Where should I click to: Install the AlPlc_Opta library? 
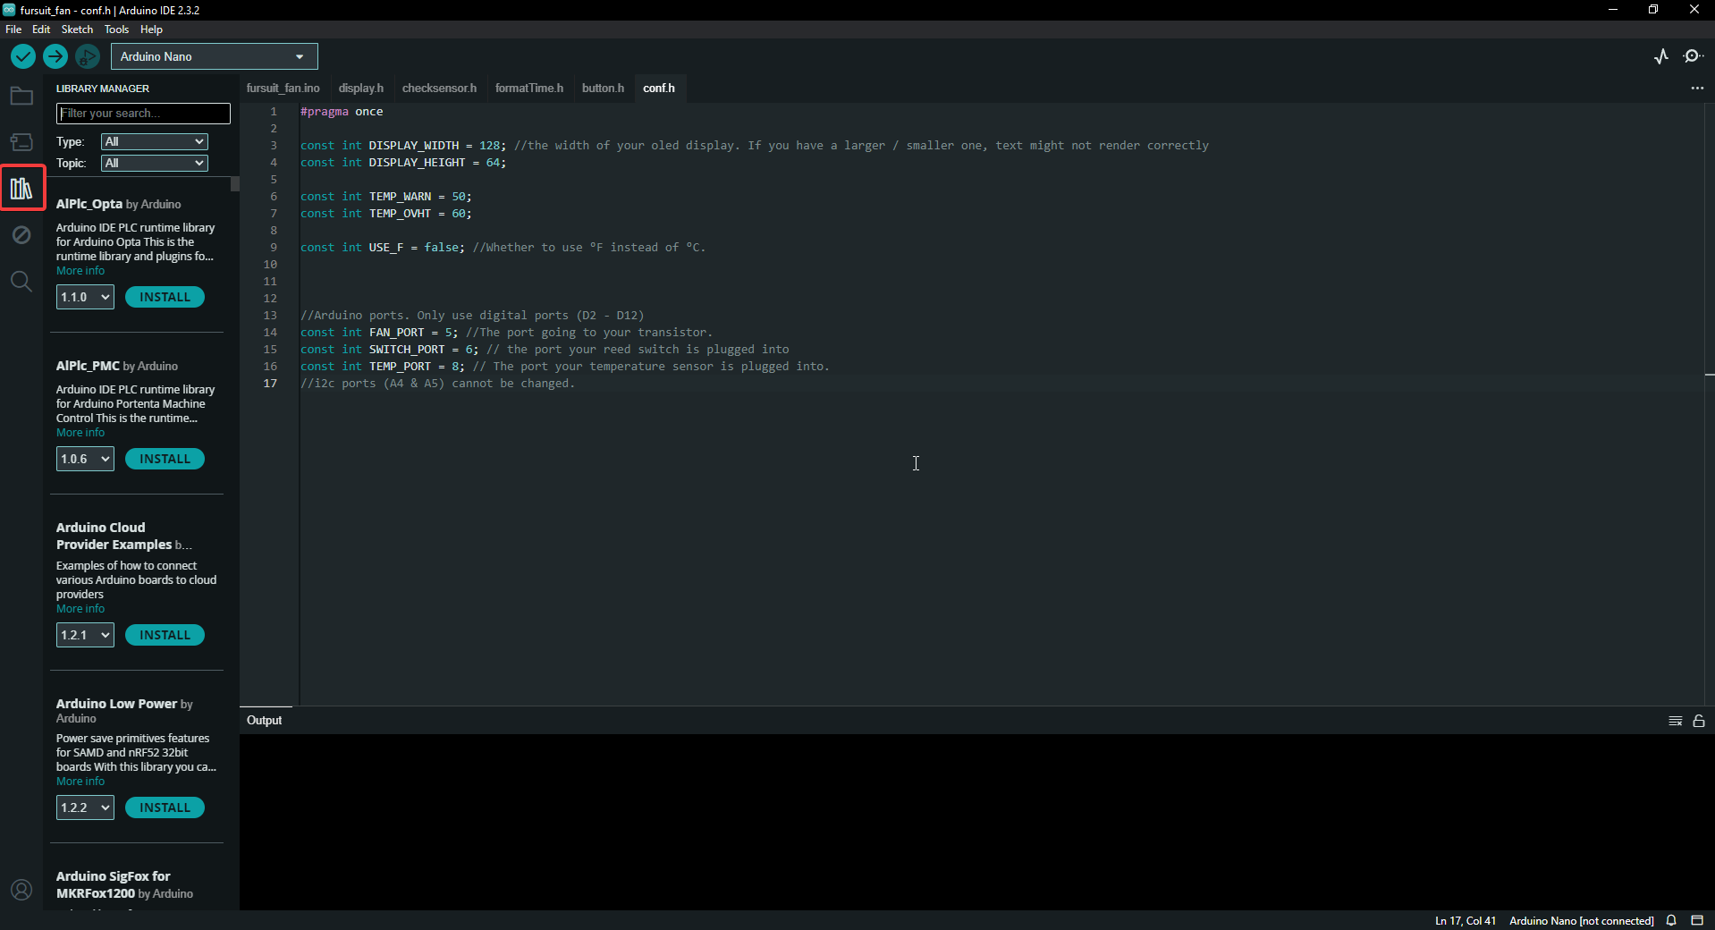(165, 296)
